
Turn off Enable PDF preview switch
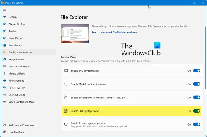[x=197, y=111]
